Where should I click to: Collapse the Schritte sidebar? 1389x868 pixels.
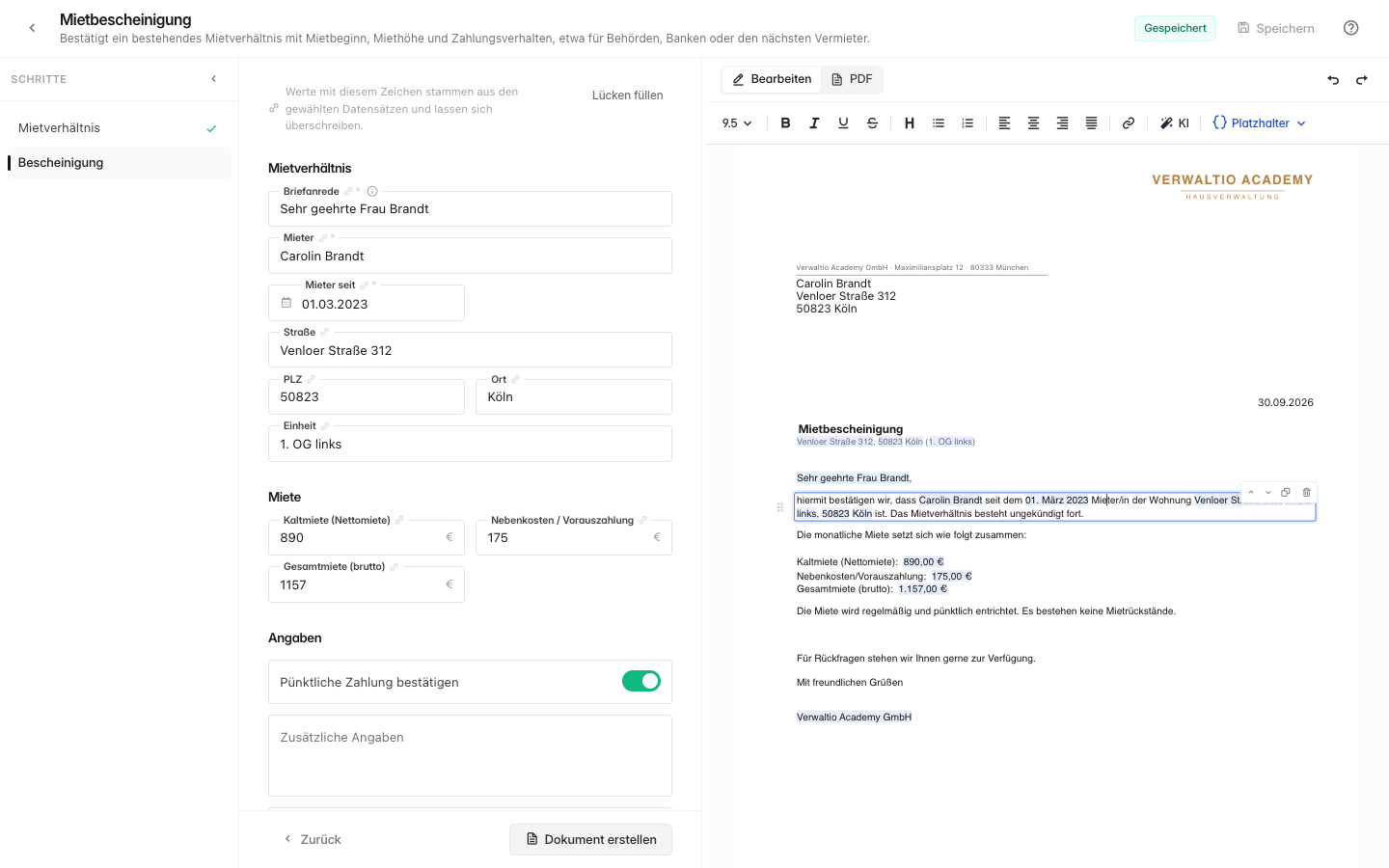point(214,79)
